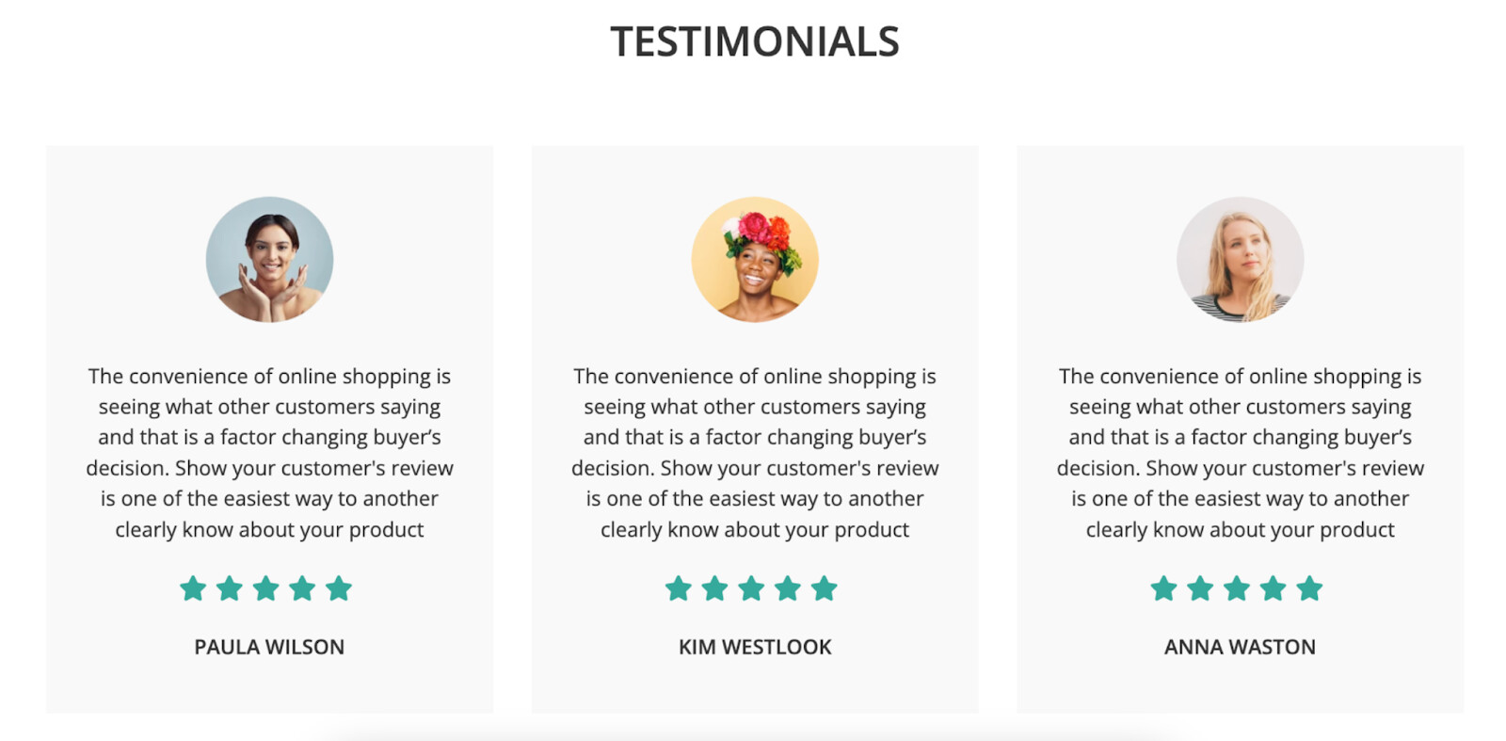
Task: Open Kim Westlook's circular avatar photo
Action: tap(755, 260)
